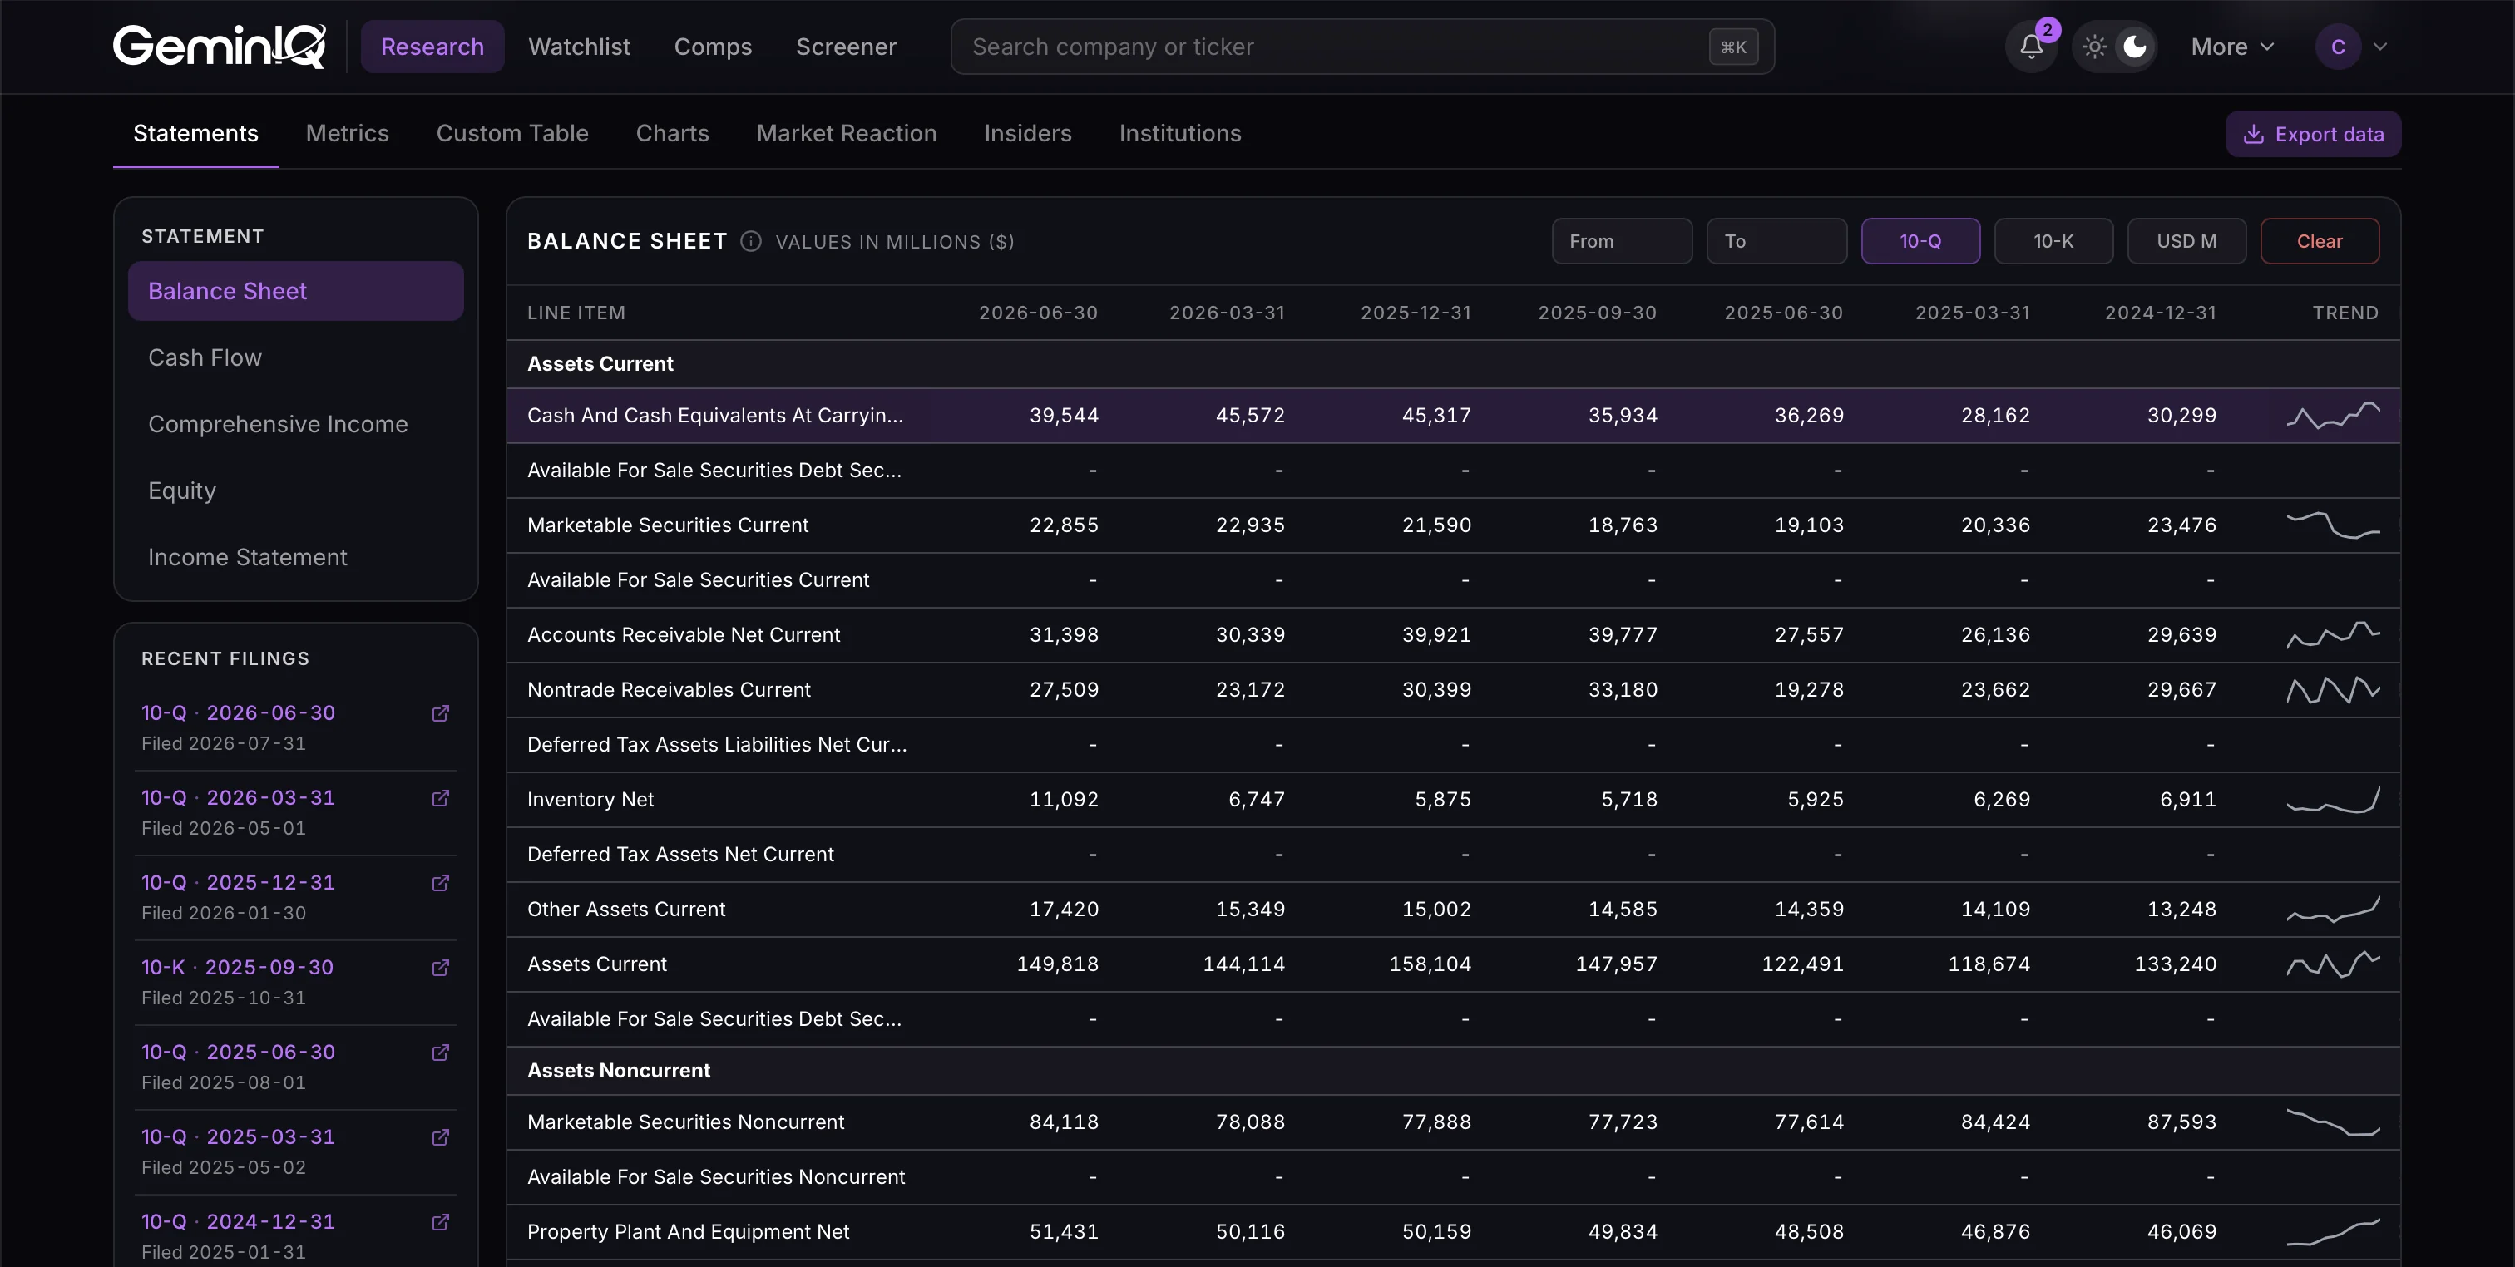Open external link for 10-Q 2025-03-31 filing
This screenshot has width=2515, height=1267.
(440, 1138)
